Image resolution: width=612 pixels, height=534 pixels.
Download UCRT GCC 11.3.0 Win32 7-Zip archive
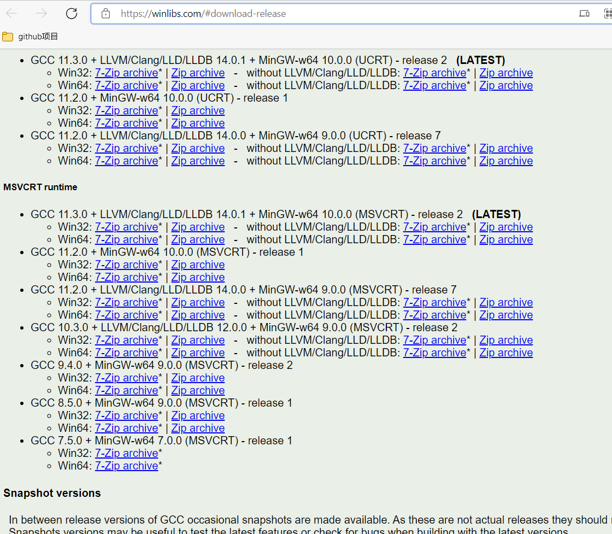pyautogui.click(x=126, y=73)
